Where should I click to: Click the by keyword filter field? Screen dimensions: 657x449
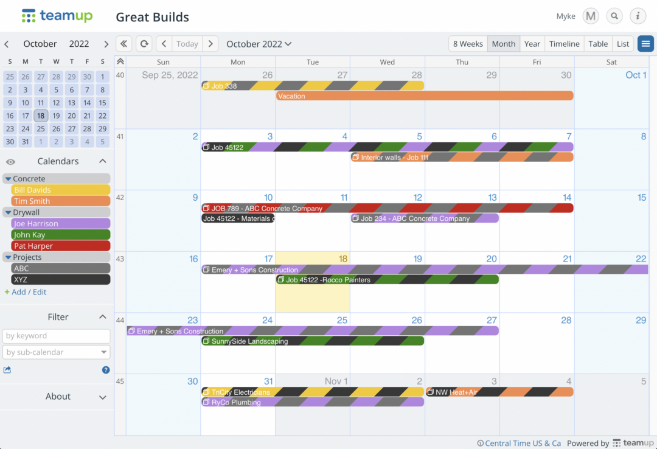pos(56,335)
